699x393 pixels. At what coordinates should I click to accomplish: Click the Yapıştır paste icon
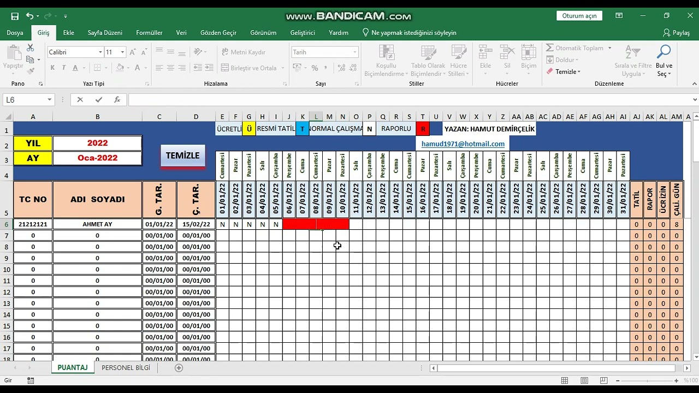click(x=13, y=53)
